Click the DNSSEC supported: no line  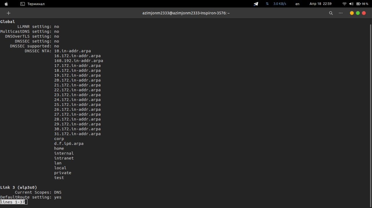coord(35,46)
